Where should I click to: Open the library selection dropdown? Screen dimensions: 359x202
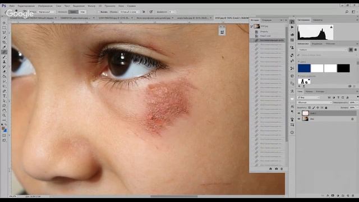pyautogui.click(x=323, y=50)
